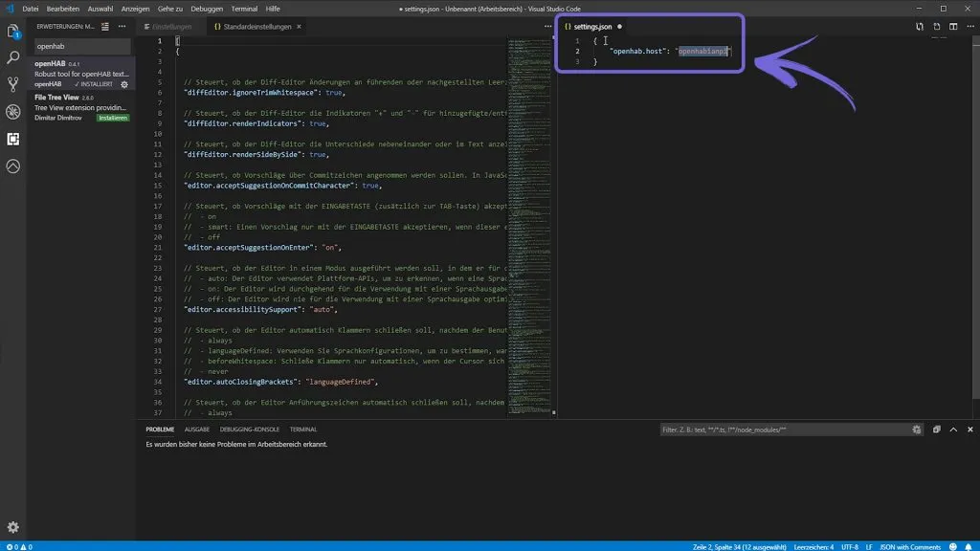Click the feedback smiley in status bar
Viewport: 980px width, 551px height.
coord(952,546)
